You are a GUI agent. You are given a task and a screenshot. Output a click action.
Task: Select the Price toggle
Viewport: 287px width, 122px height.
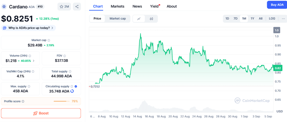97,19
